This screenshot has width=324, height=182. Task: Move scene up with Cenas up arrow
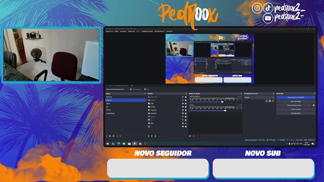pos(117,136)
